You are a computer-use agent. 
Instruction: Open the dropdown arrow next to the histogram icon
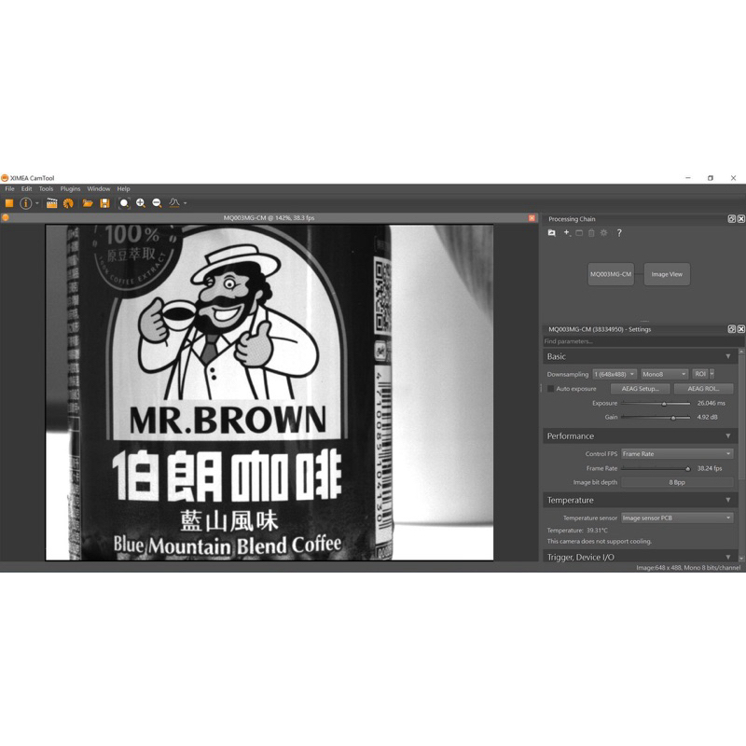coord(185,203)
